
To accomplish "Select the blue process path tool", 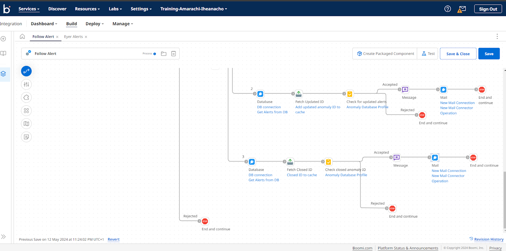I will pos(26,71).
